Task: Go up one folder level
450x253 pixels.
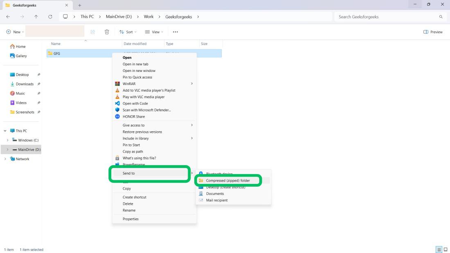Action: (x=36, y=17)
